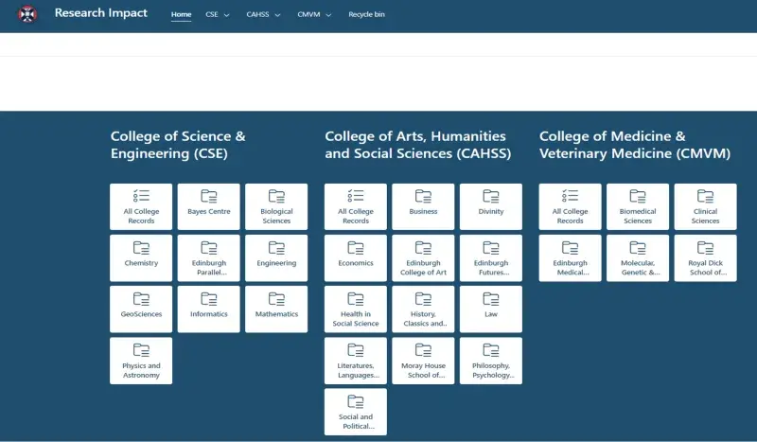757x442 pixels.
Task: Open the Edinburgh Futures... folder tile
Action: (x=491, y=258)
